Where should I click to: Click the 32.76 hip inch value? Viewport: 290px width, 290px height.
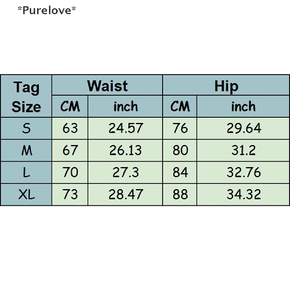[x=243, y=172]
